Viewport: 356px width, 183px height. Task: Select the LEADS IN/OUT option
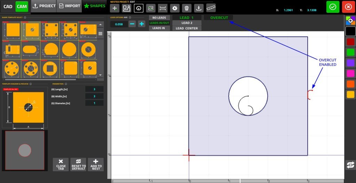(x=159, y=23)
